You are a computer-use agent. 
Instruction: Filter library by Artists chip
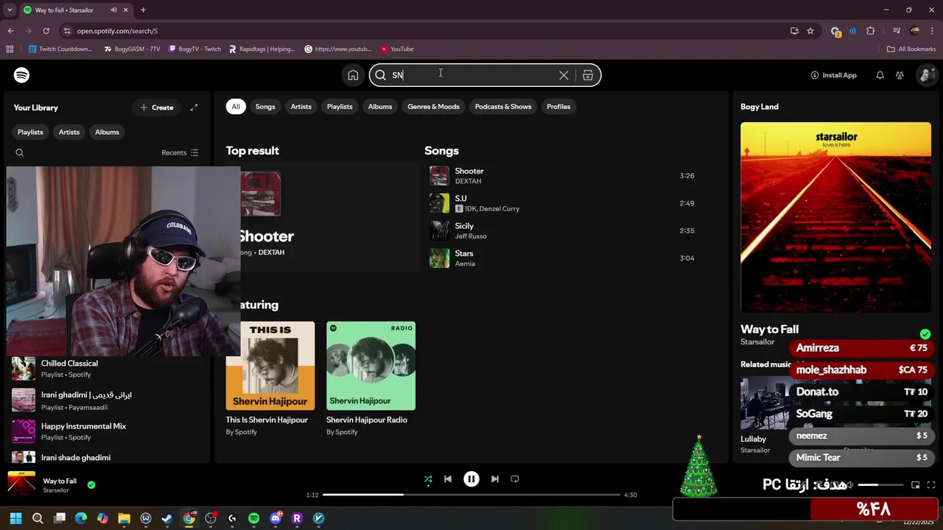point(69,132)
